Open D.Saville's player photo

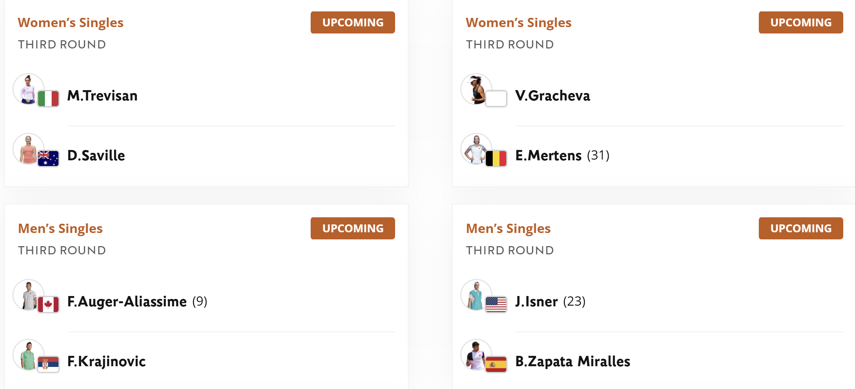click(28, 149)
